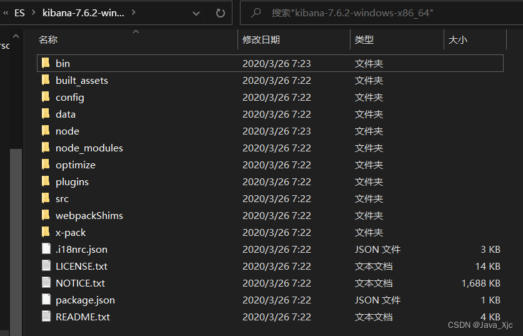The height and width of the screenshot is (336, 523).
Task: Click the webpackShims folder icon
Action: (x=46, y=215)
